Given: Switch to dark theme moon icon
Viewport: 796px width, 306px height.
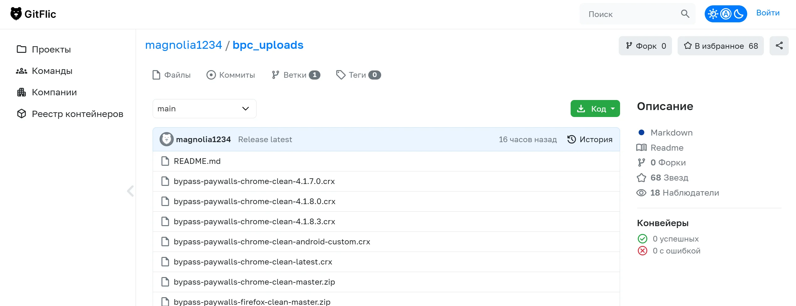Looking at the screenshot, I should [x=738, y=14].
